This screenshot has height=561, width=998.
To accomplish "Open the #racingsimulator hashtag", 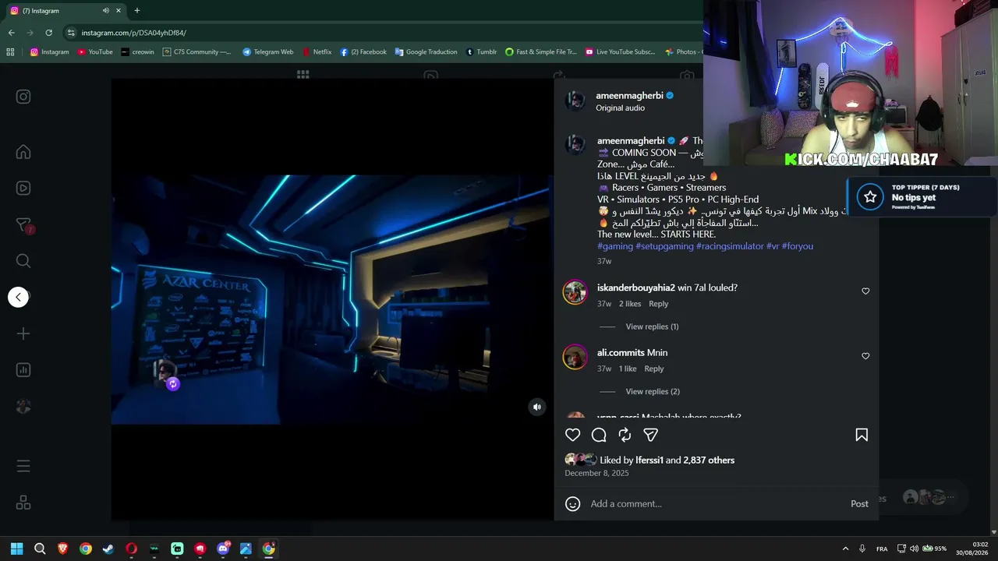I will coord(730,246).
